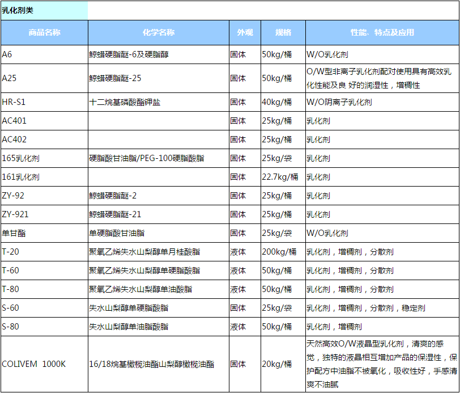This screenshot has height=393, width=460.
Task: Select the ZY-921 product name cell
Action: click(x=44, y=214)
